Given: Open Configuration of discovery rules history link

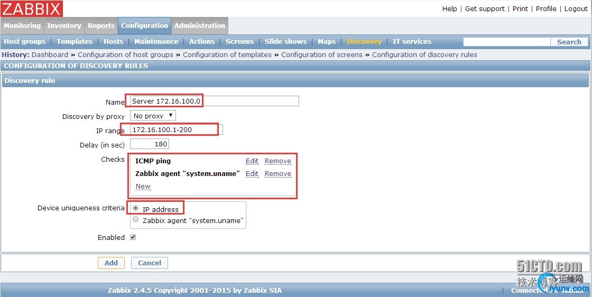Looking at the screenshot, I should 425,55.
